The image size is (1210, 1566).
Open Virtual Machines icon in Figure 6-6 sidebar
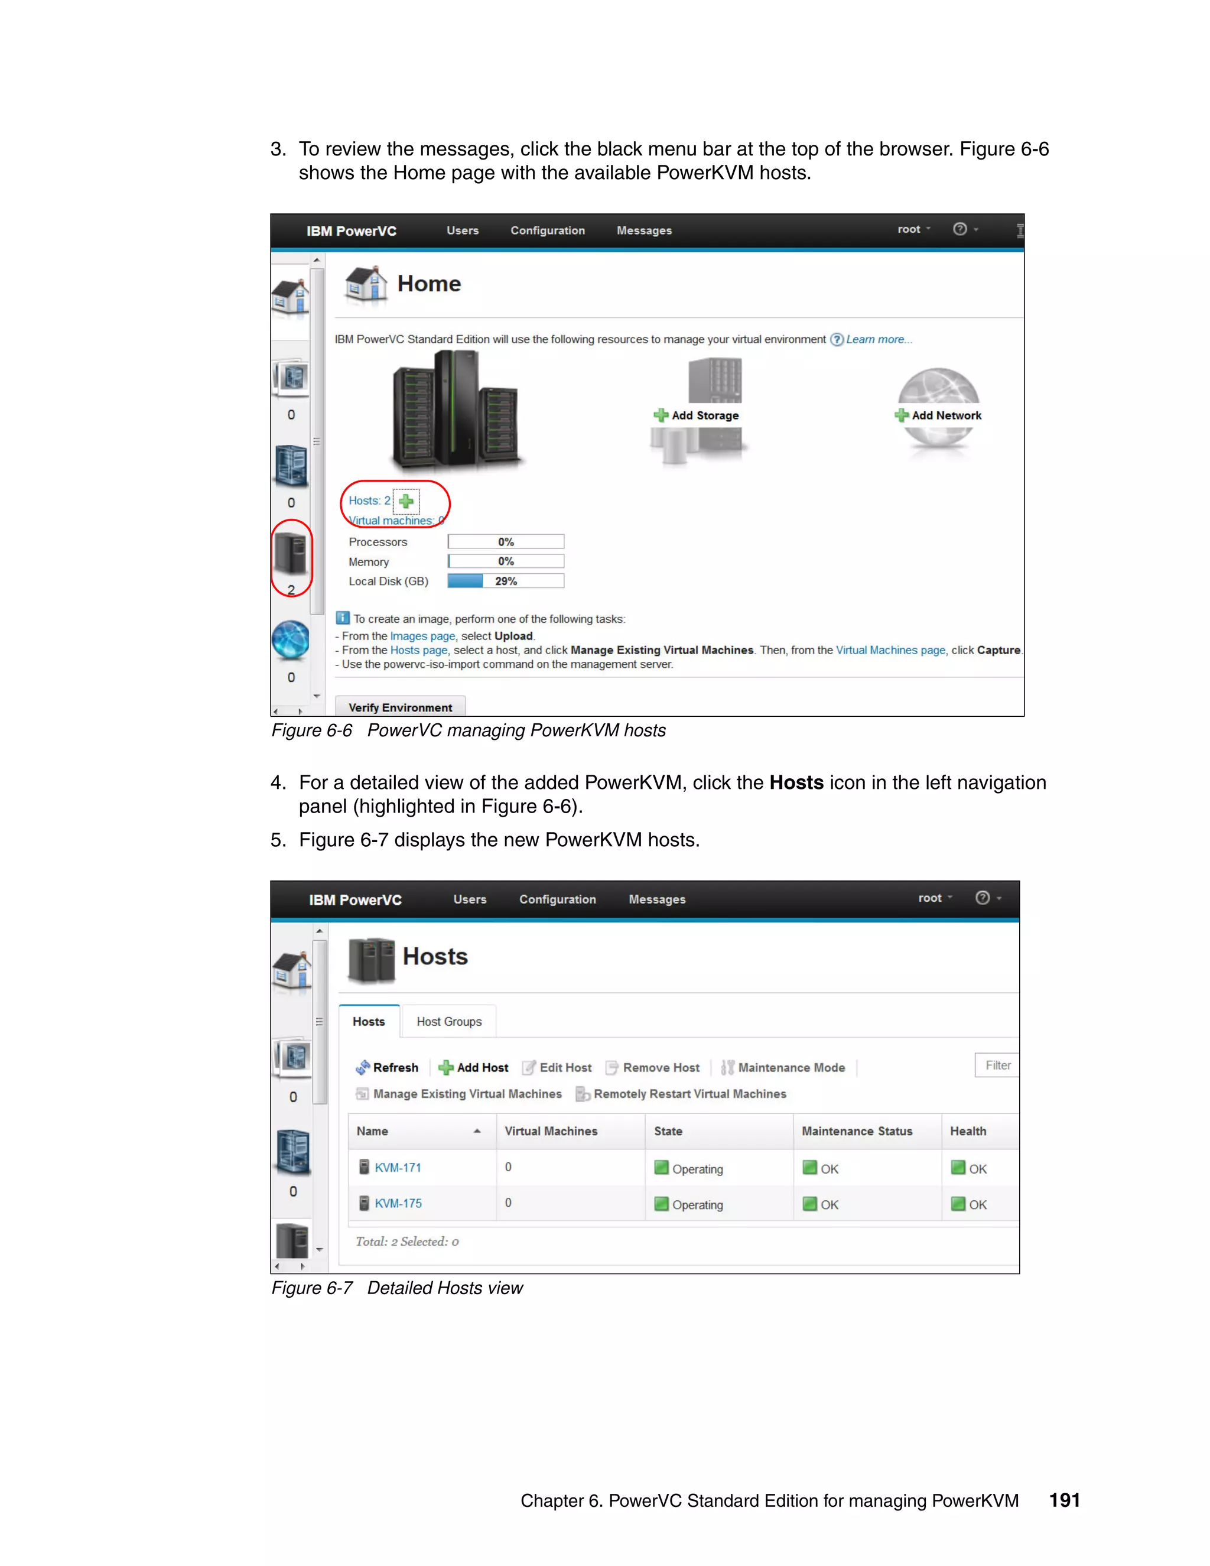pyautogui.click(x=290, y=465)
